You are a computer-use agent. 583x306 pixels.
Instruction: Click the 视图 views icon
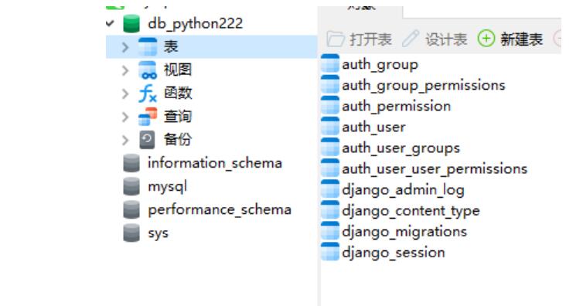click(148, 70)
